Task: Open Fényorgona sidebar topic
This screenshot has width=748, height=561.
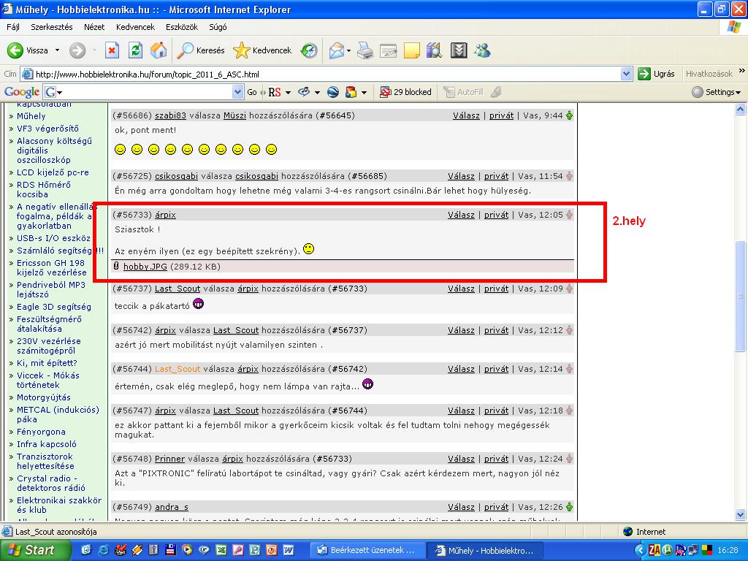Action: click(41, 432)
